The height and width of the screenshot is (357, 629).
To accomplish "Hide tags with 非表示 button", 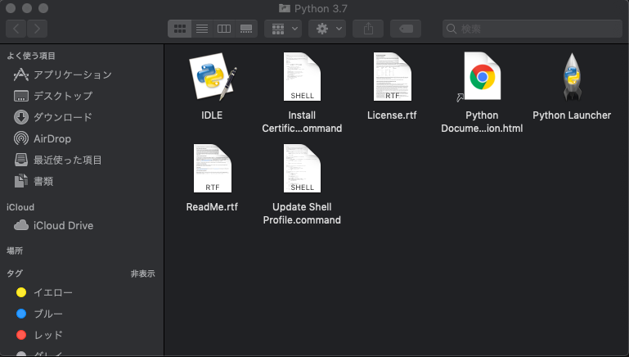I will (143, 273).
